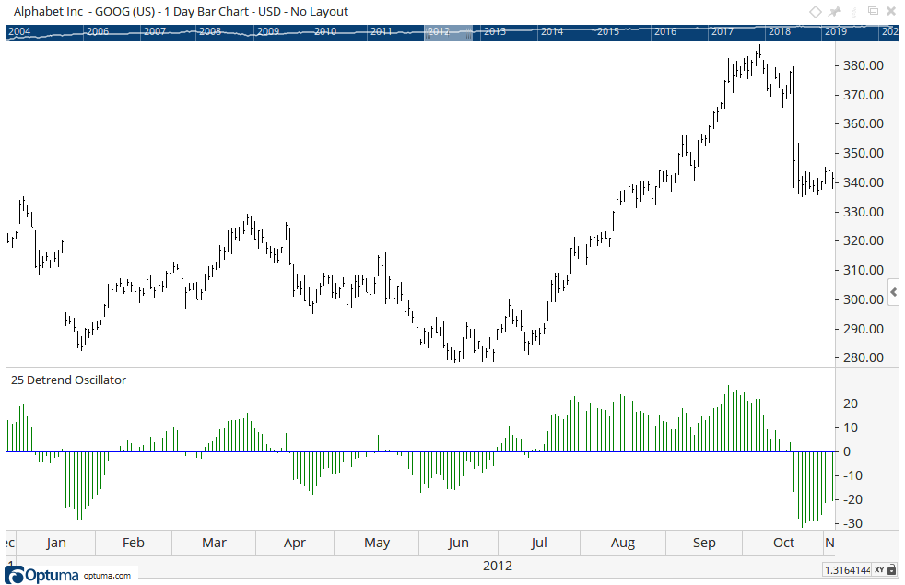Screen dimensions: 905x585
Task: Jump to 2019 in the date navigator
Action: click(x=835, y=31)
